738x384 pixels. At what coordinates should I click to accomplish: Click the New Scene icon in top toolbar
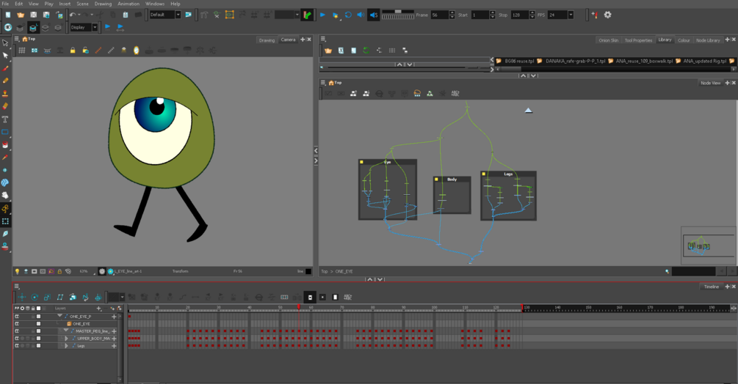click(x=8, y=15)
